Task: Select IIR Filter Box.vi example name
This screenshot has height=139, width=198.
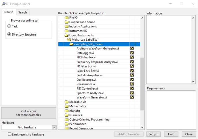Action: [86, 66]
